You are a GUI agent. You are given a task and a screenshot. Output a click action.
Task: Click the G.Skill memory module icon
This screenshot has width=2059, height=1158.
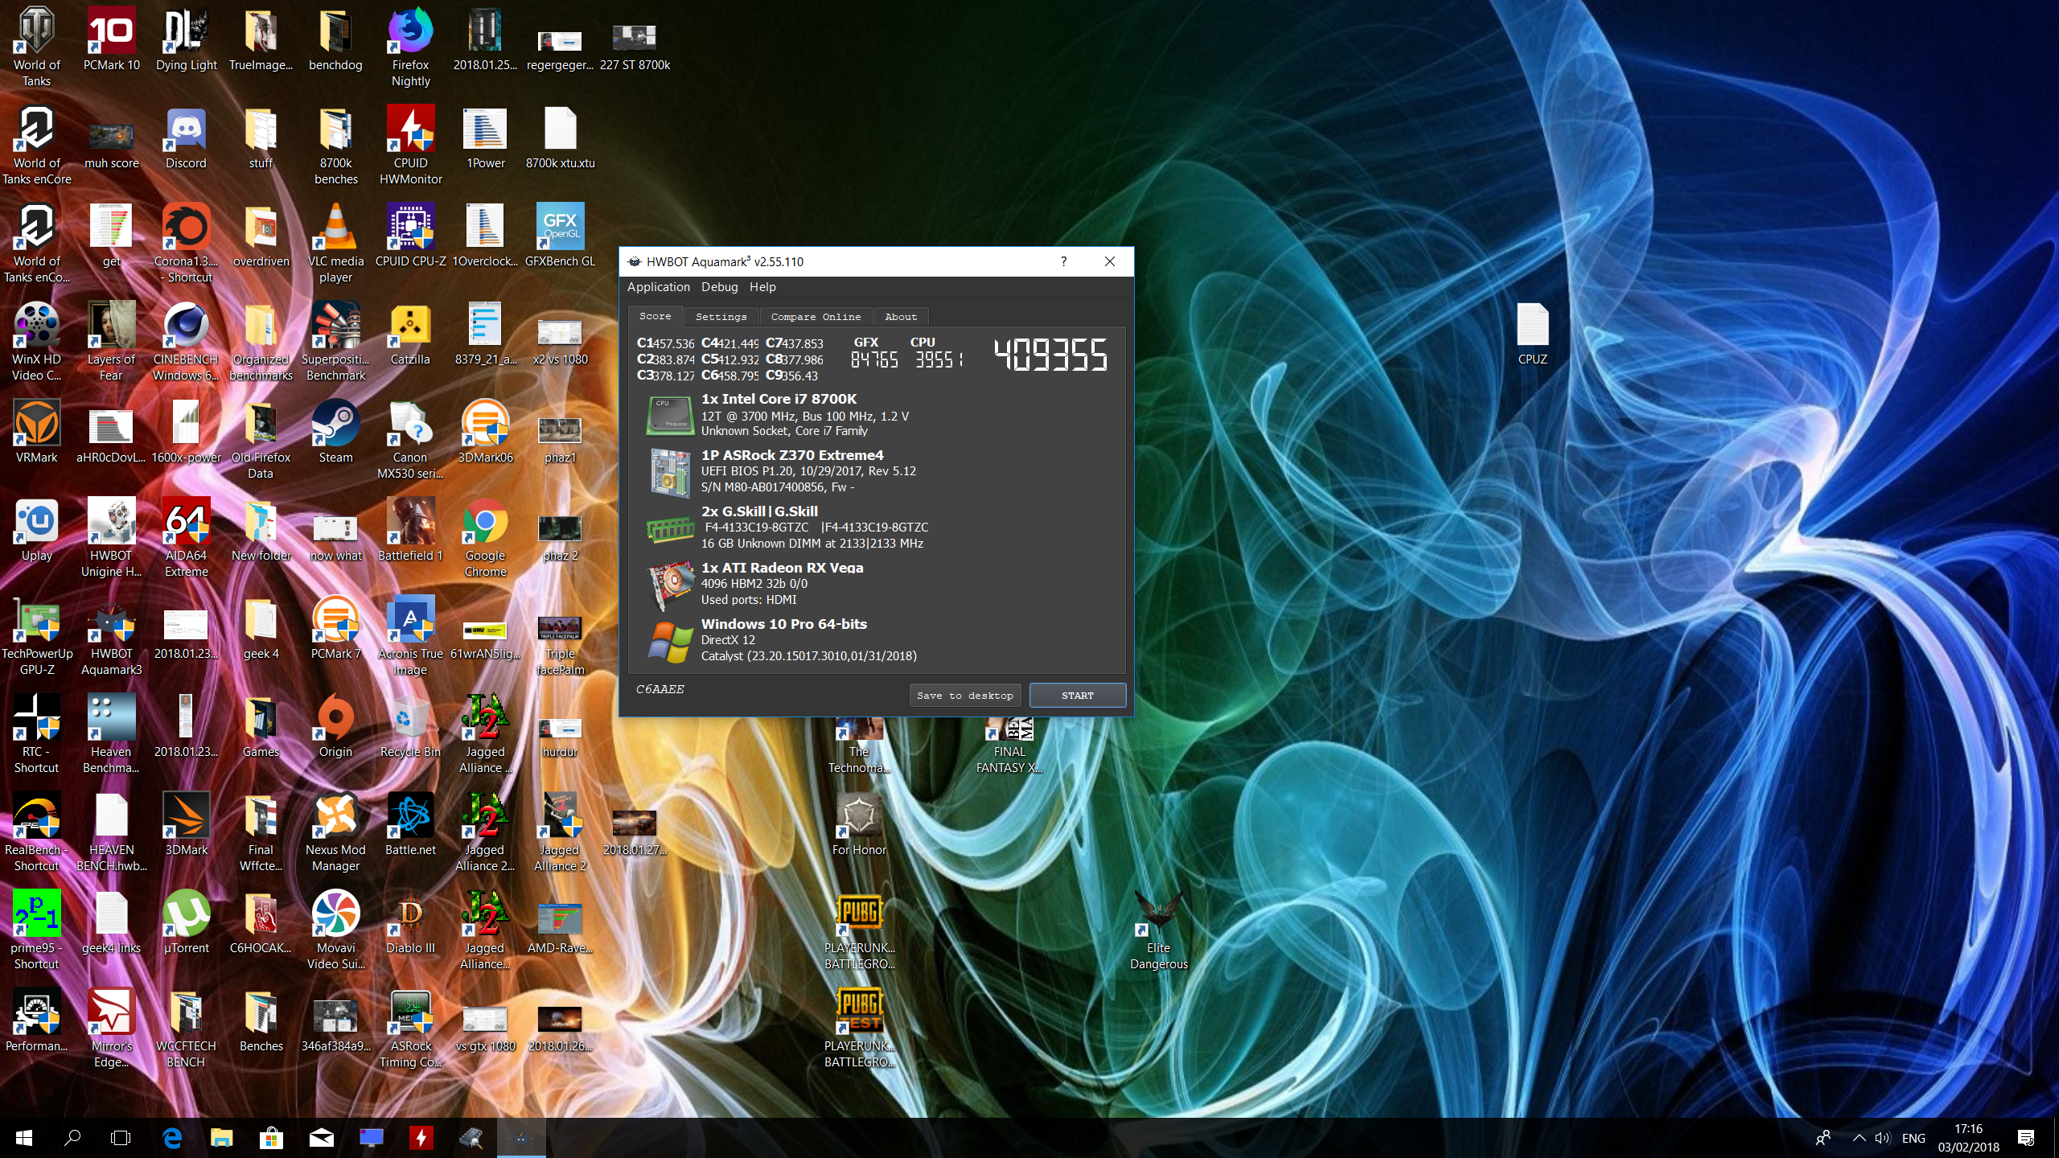pos(670,529)
